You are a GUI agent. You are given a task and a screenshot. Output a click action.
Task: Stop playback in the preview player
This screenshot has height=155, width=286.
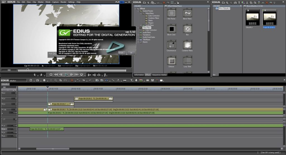[x=51, y=75]
